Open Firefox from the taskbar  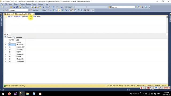pos(9,94)
